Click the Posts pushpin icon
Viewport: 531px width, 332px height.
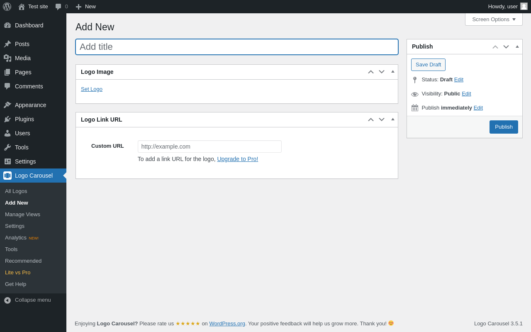coord(7,44)
